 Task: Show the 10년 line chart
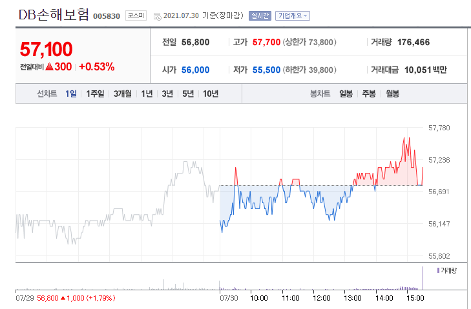[211, 94]
